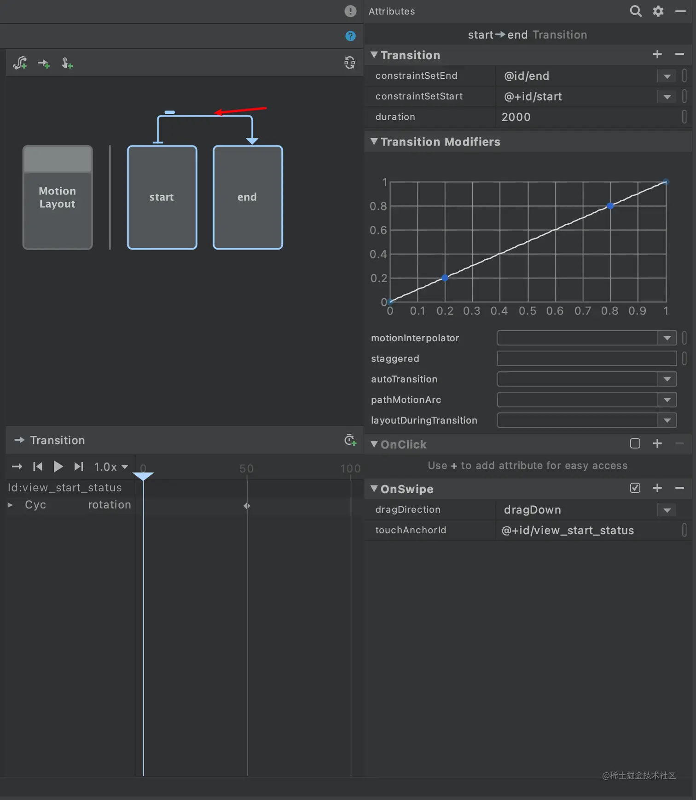The height and width of the screenshot is (800, 696).
Task: Click the Create ConstraintSet icon
Action: pos(20,63)
